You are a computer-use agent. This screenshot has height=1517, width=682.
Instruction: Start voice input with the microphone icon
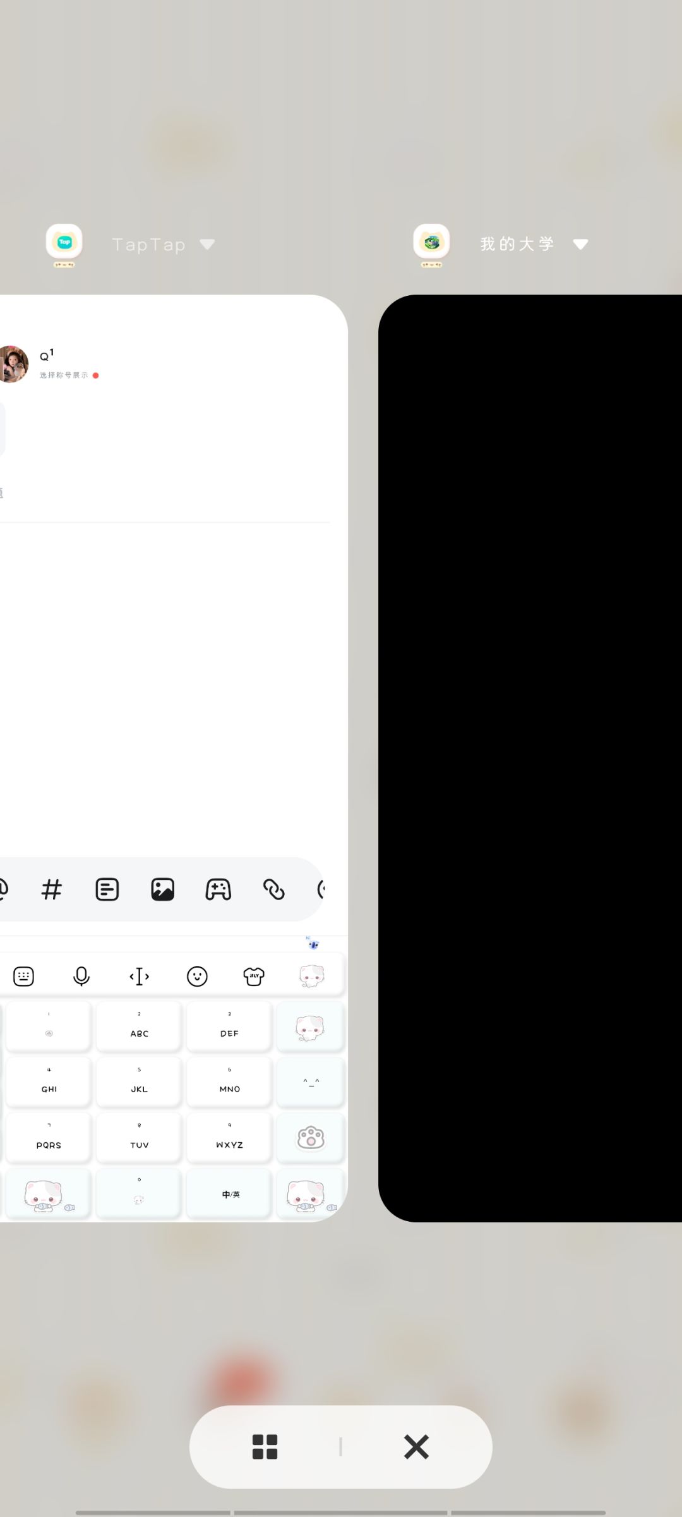click(81, 977)
